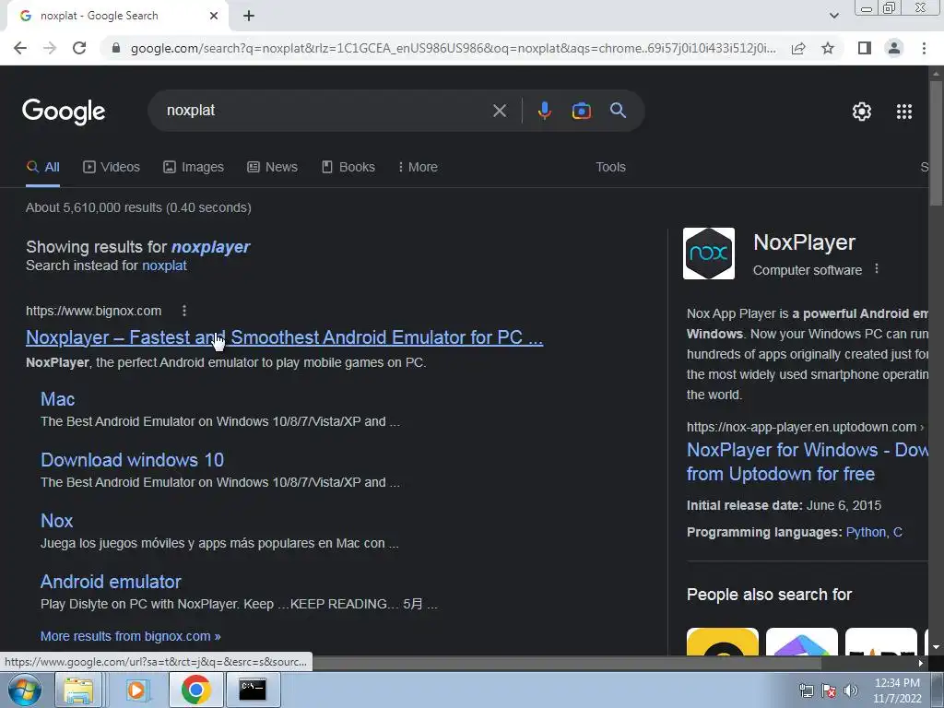Launch media player from taskbar

tap(137, 690)
